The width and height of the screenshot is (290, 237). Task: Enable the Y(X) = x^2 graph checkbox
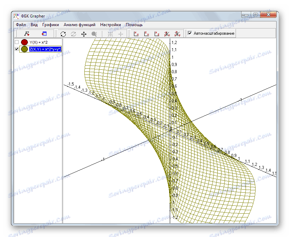tap(17, 42)
